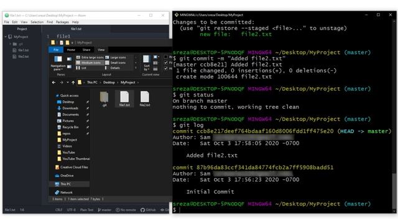Click Desktop in Explorer address bar
This screenshot has height=224, width=398.
109,82
